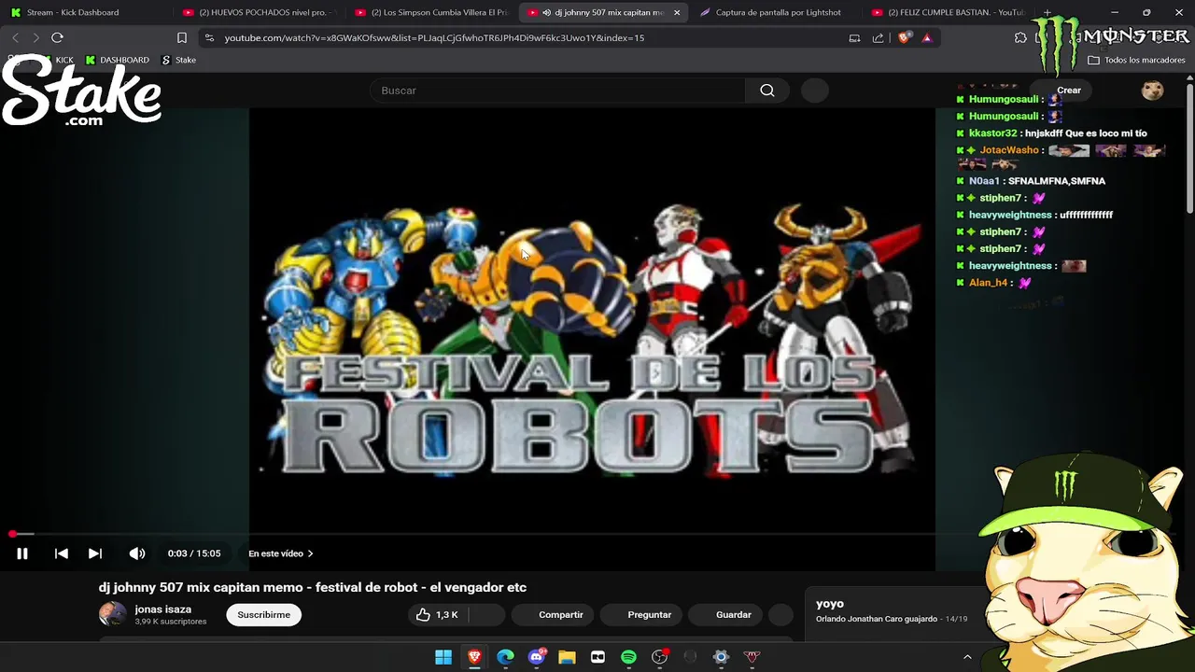Show hidden system tray icons
Image resolution: width=1195 pixels, height=672 pixels.
[x=967, y=657]
